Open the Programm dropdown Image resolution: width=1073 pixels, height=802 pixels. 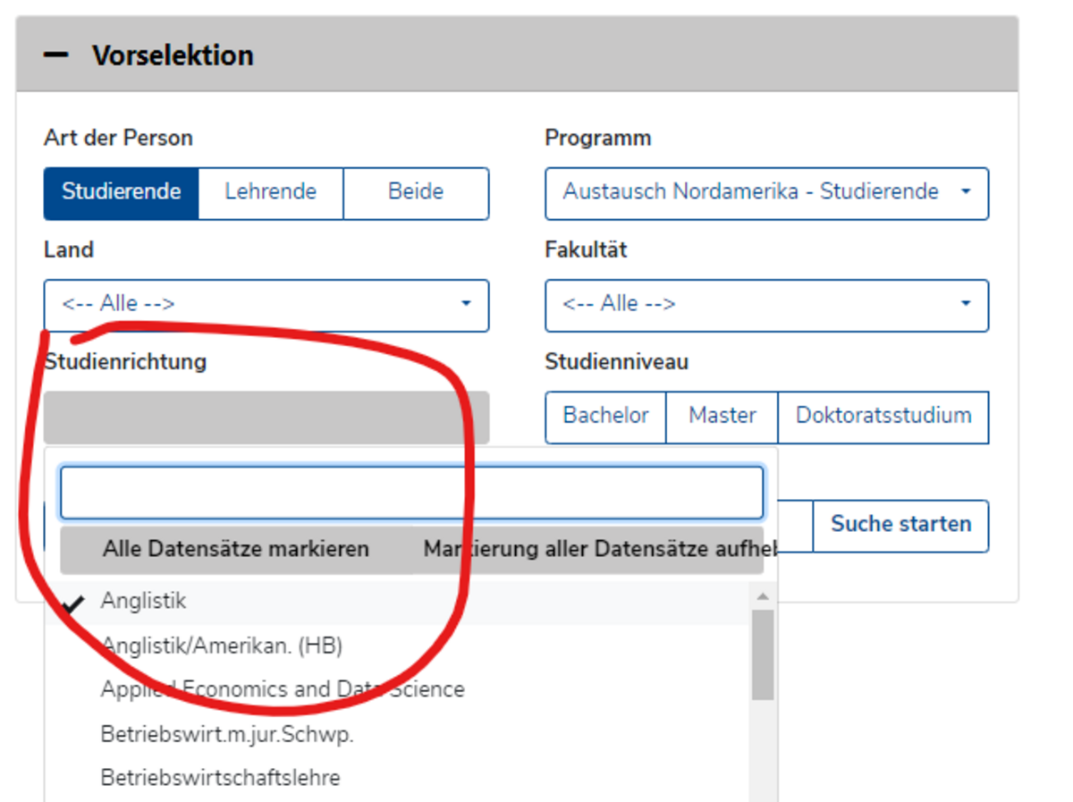766,192
